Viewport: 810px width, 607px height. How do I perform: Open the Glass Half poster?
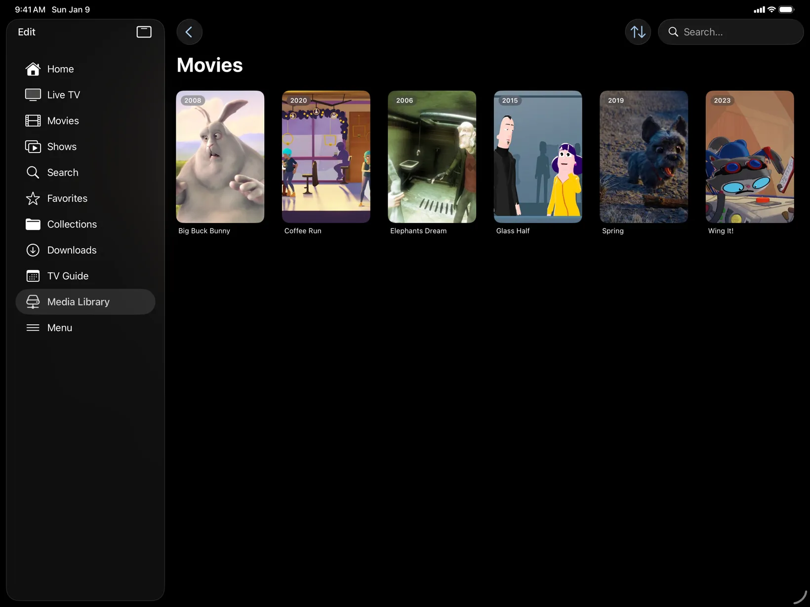[x=538, y=156]
